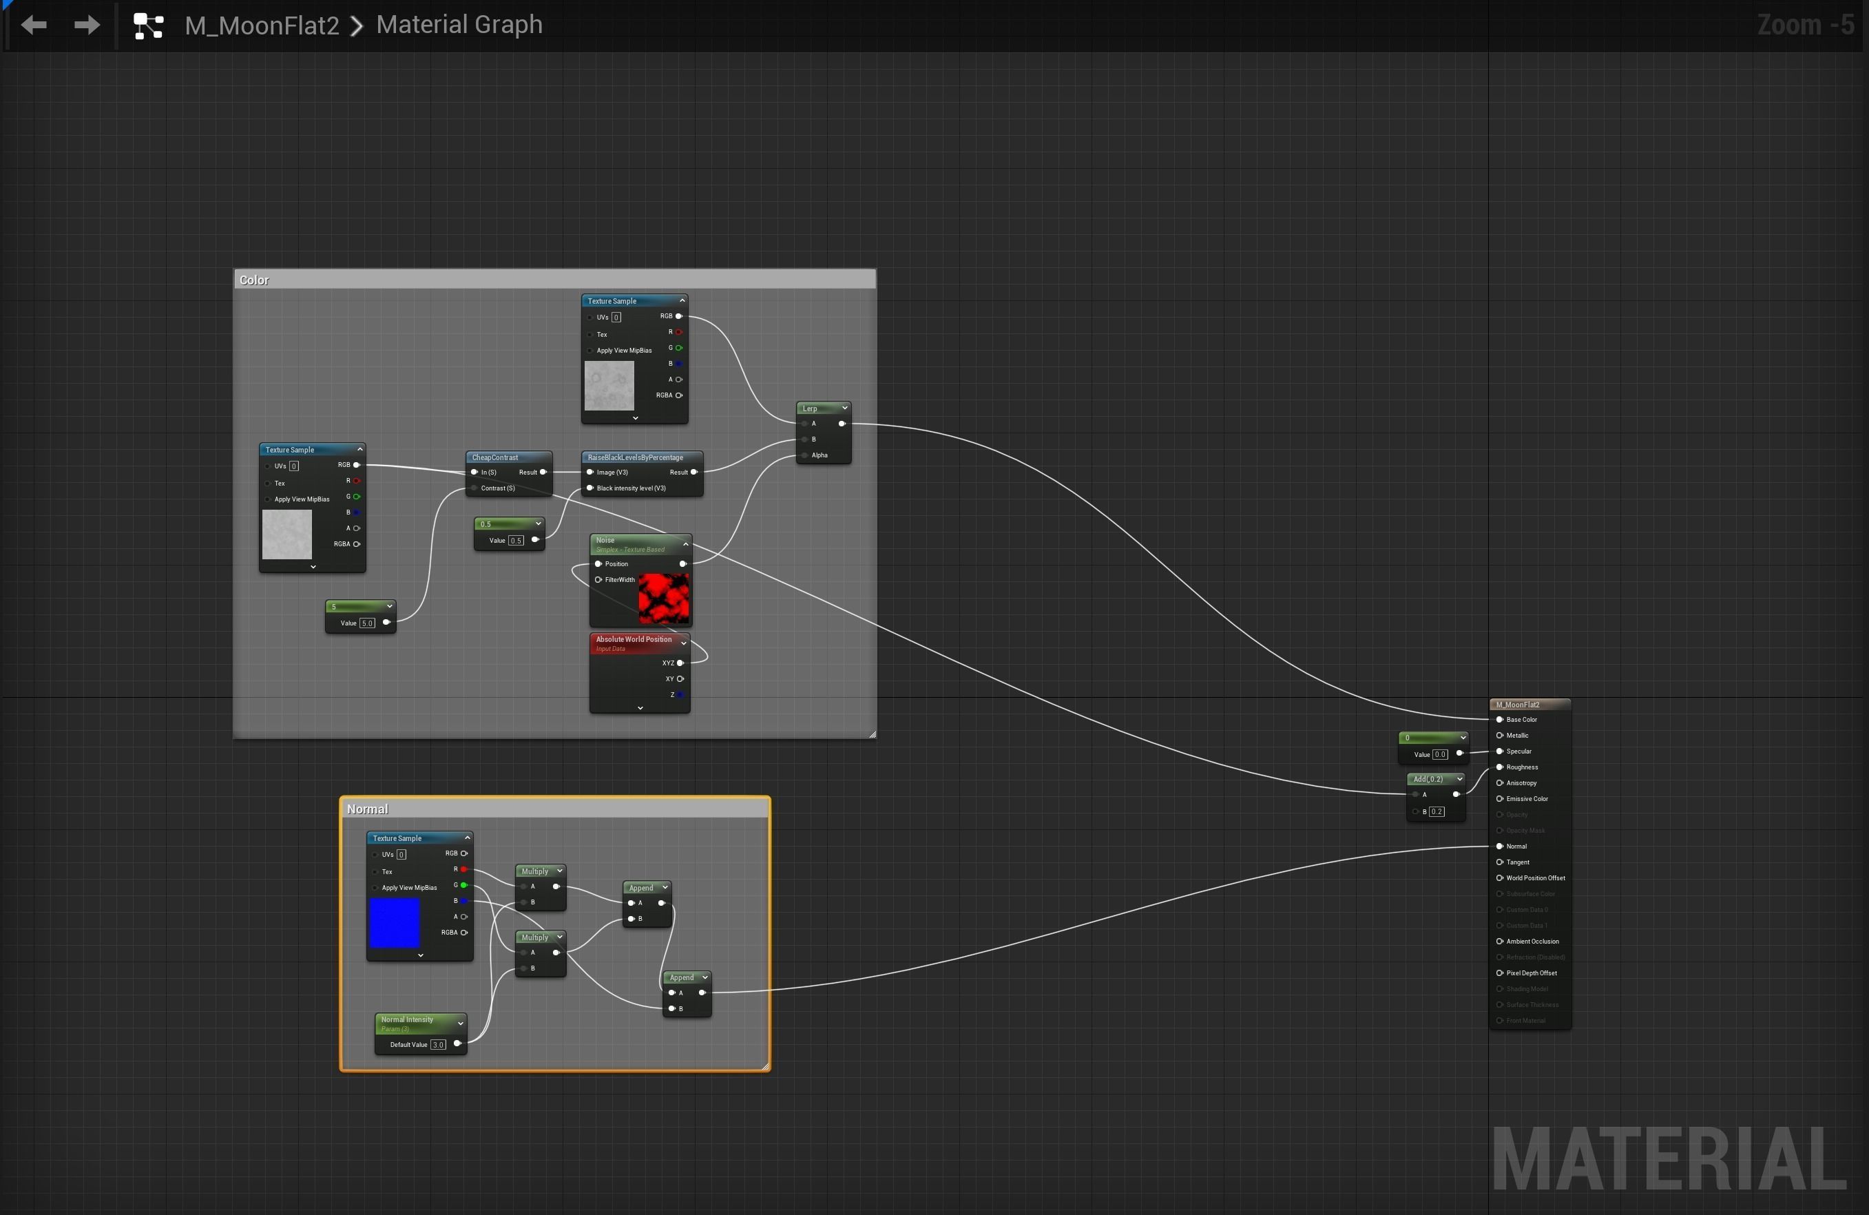This screenshot has height=1215, width=1869.
Task: Click the forward navigation arrow
Action: (86, 25)
